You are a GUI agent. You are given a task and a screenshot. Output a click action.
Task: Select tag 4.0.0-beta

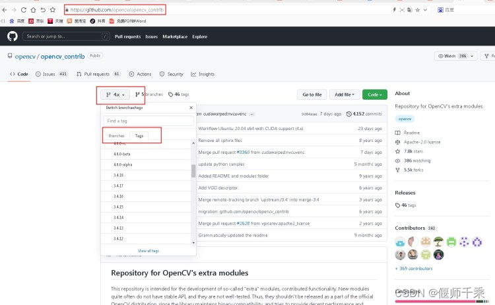tap(146, 154)
